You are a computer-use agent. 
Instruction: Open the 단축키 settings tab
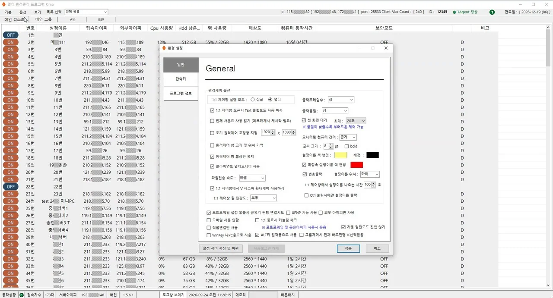click(x=181, y=79)
